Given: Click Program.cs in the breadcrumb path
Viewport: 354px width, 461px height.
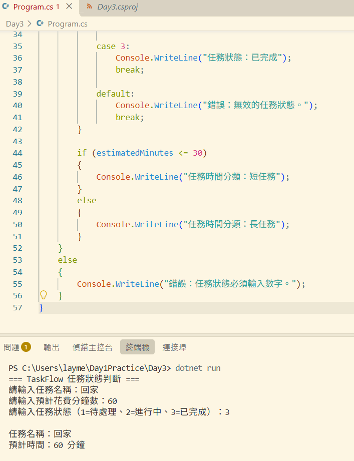Looking at the screenshot, I should coord(68,24).
